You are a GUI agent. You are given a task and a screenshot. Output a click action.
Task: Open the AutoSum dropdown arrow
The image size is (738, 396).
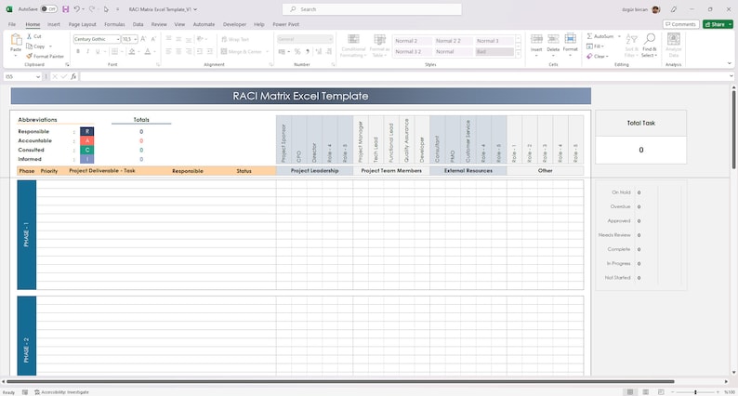coord(619,36)
